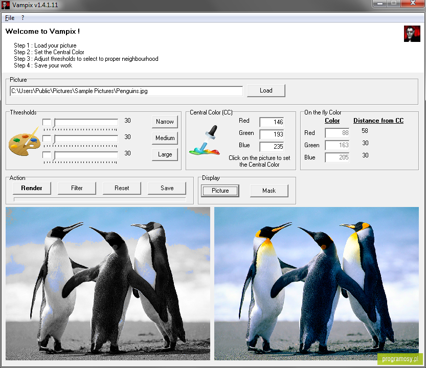Click the On the fly Green field
This screenshot has width=426, height=368.
point(337,145)
